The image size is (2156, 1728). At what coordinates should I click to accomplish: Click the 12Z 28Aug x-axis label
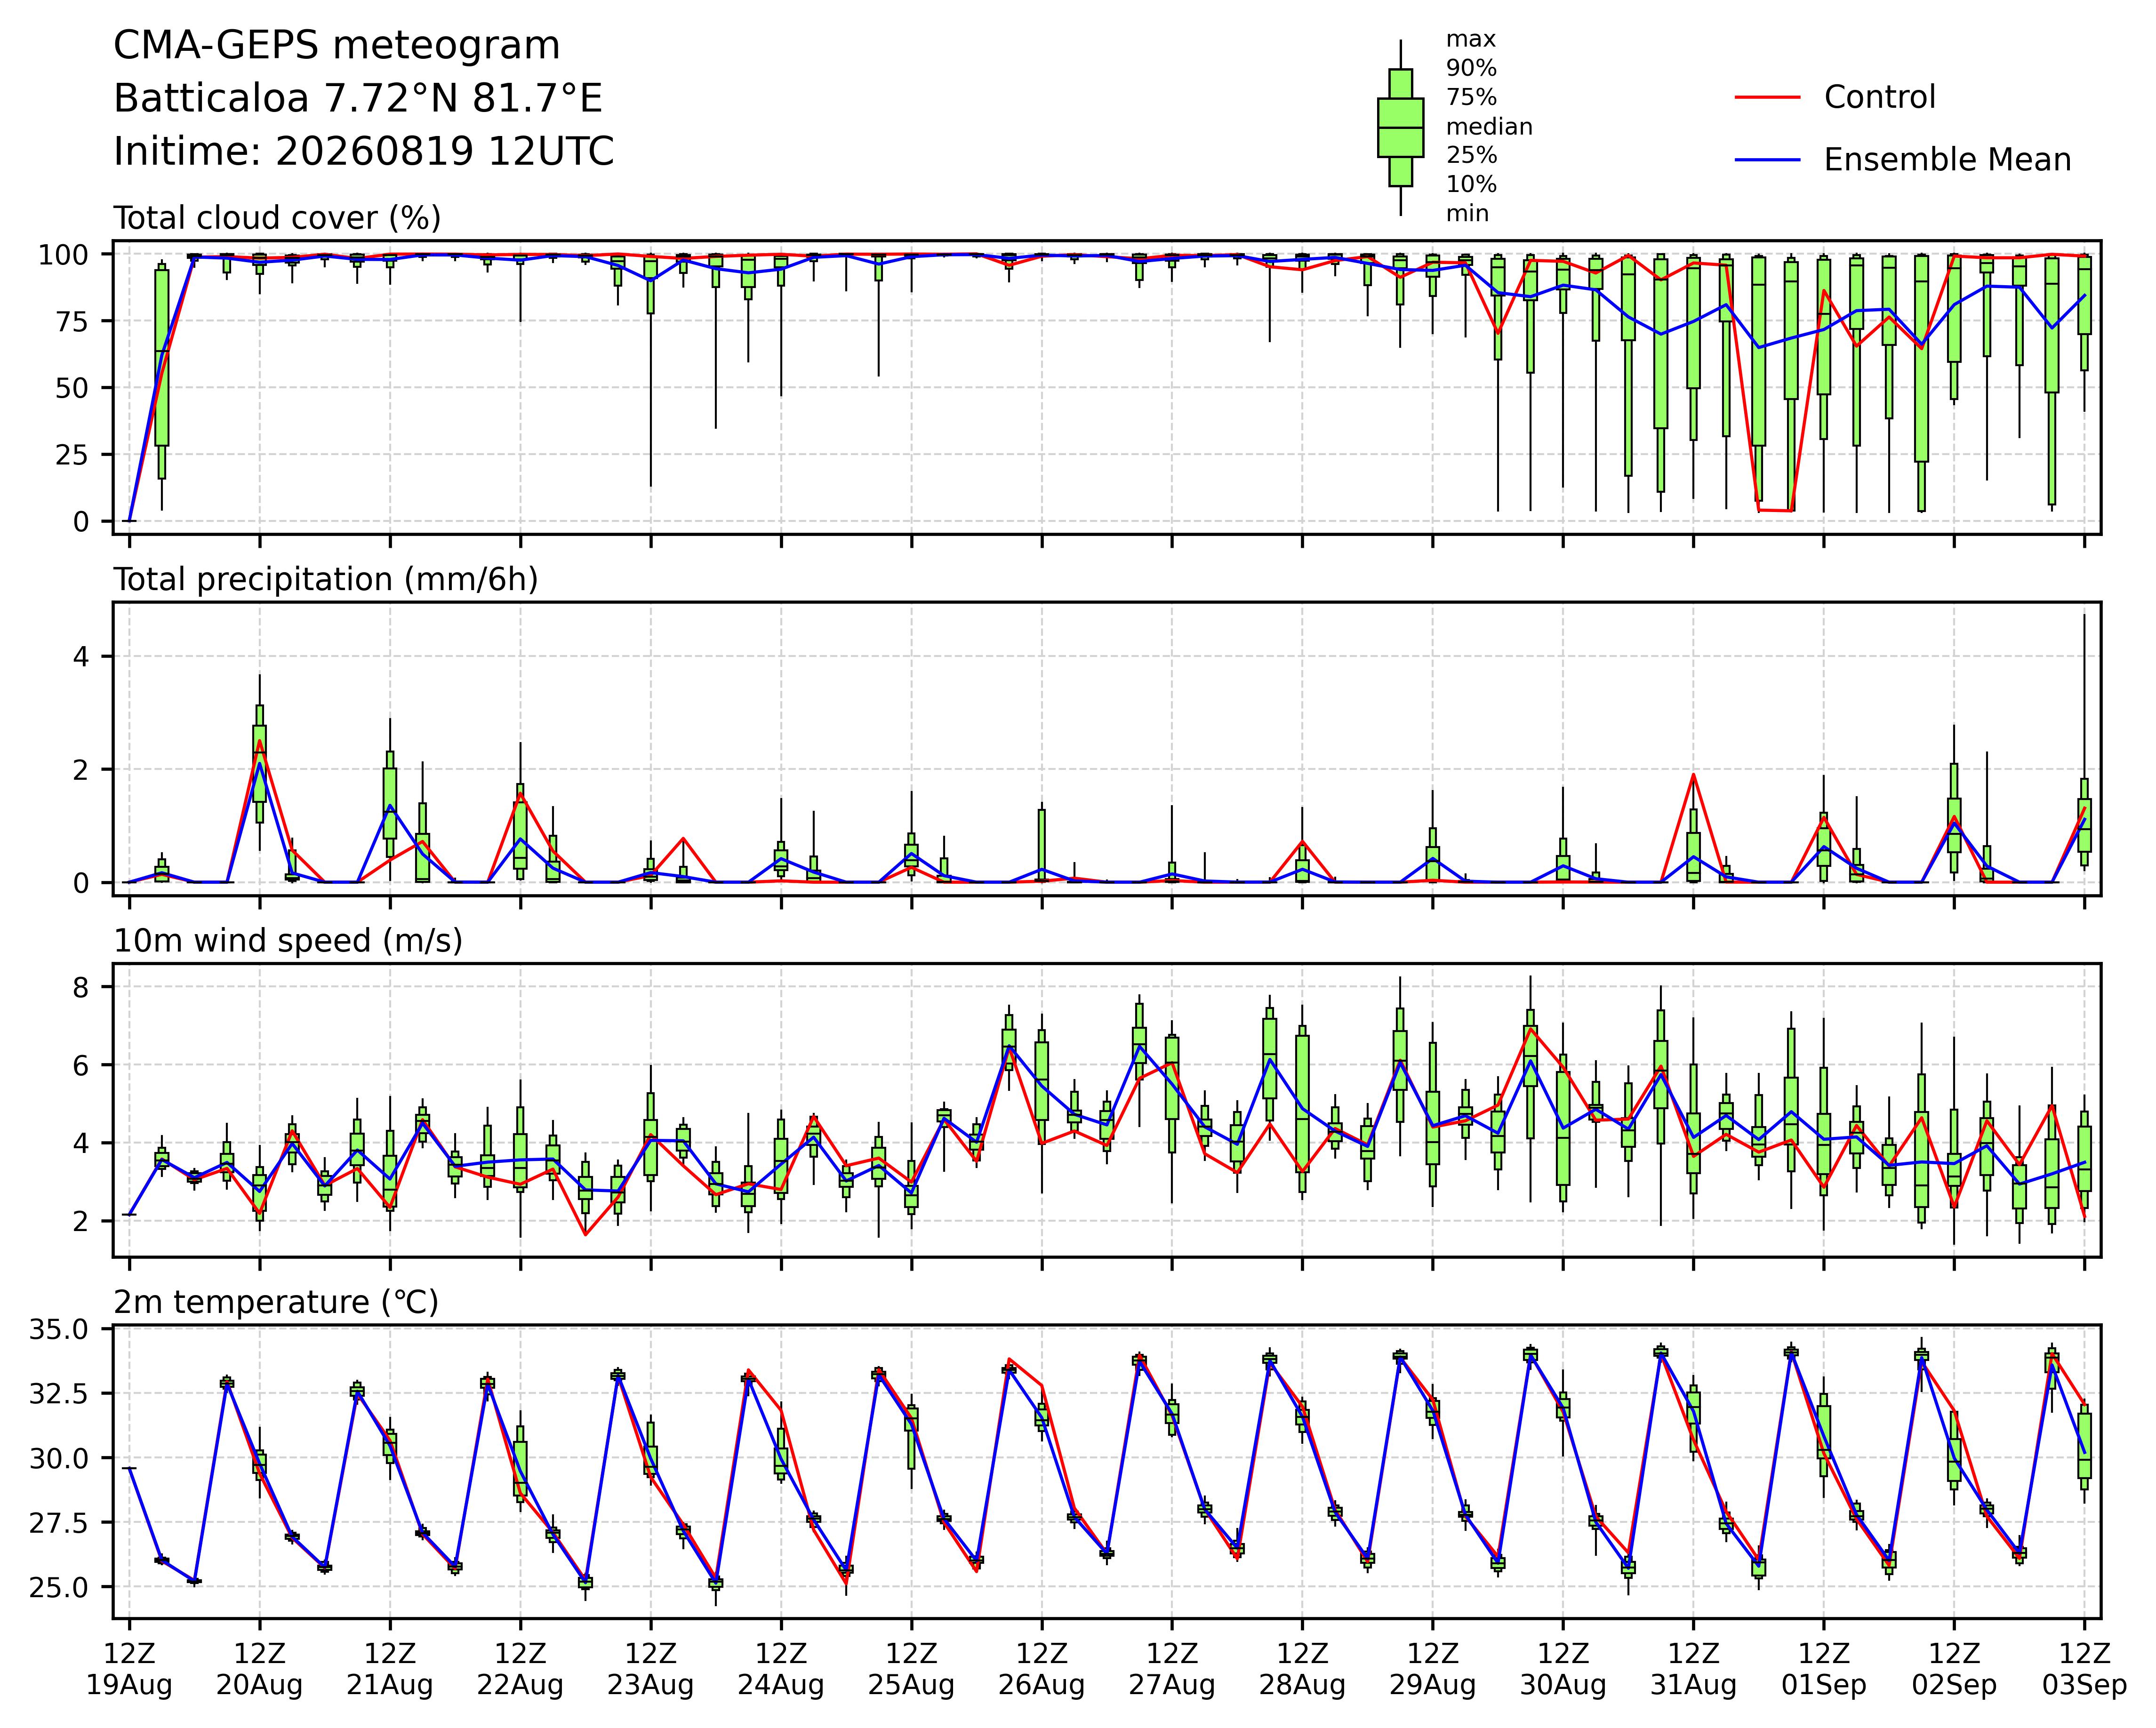(1302, 1669)
